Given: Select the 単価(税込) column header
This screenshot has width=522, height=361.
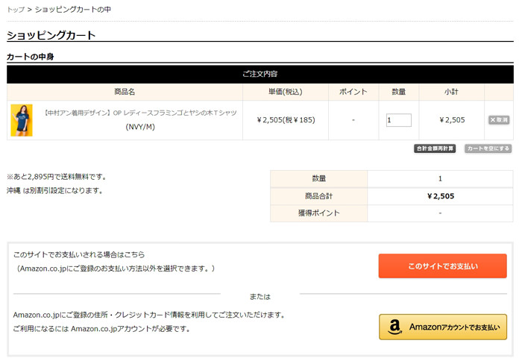Looking at the screenshot, I should coord(286,92).
